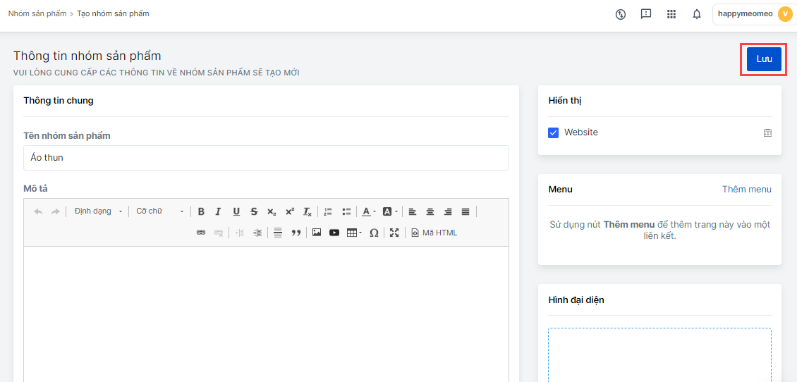Apply italic formatting in editor toolbar
This screenshot has width=797, height=382.
[x=219, y=211]
